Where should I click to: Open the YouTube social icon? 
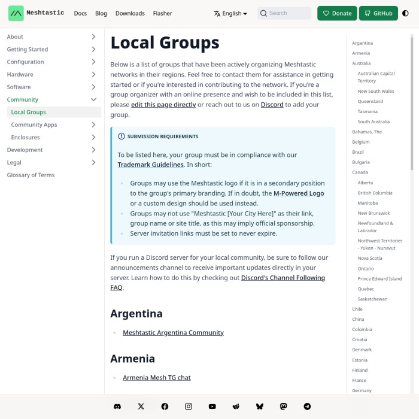click(212, 406)
